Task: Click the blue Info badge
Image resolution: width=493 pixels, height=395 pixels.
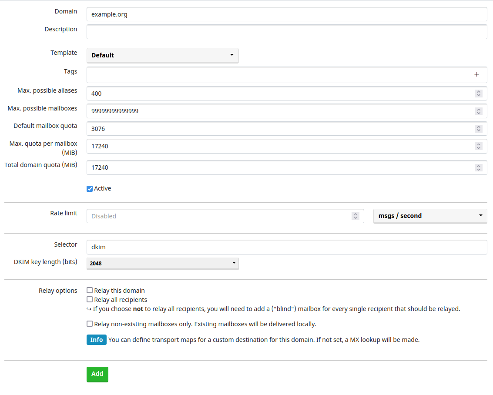Action: coord(97,340)
